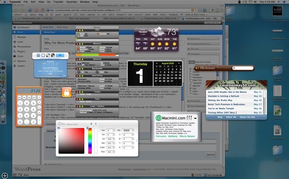Click the Dictionary search magnifier icon

point(234,68)
